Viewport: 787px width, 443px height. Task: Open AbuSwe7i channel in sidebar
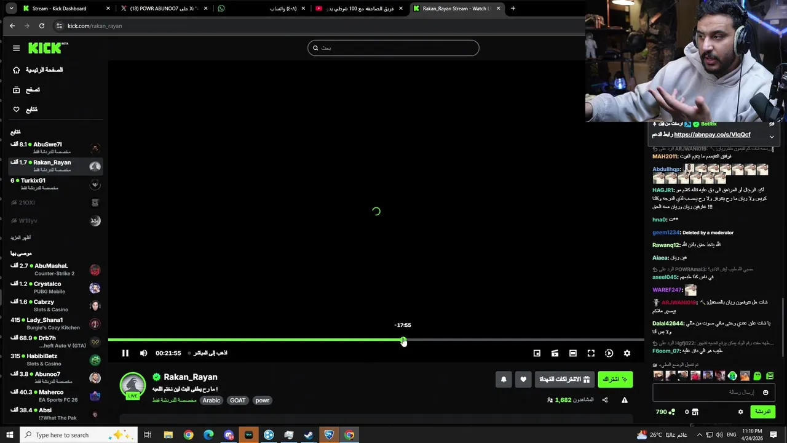pos(55,148)
